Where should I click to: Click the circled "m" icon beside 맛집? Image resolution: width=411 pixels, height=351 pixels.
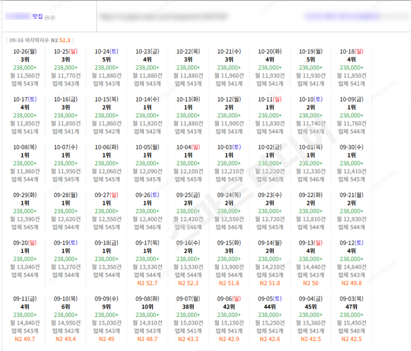47,17
